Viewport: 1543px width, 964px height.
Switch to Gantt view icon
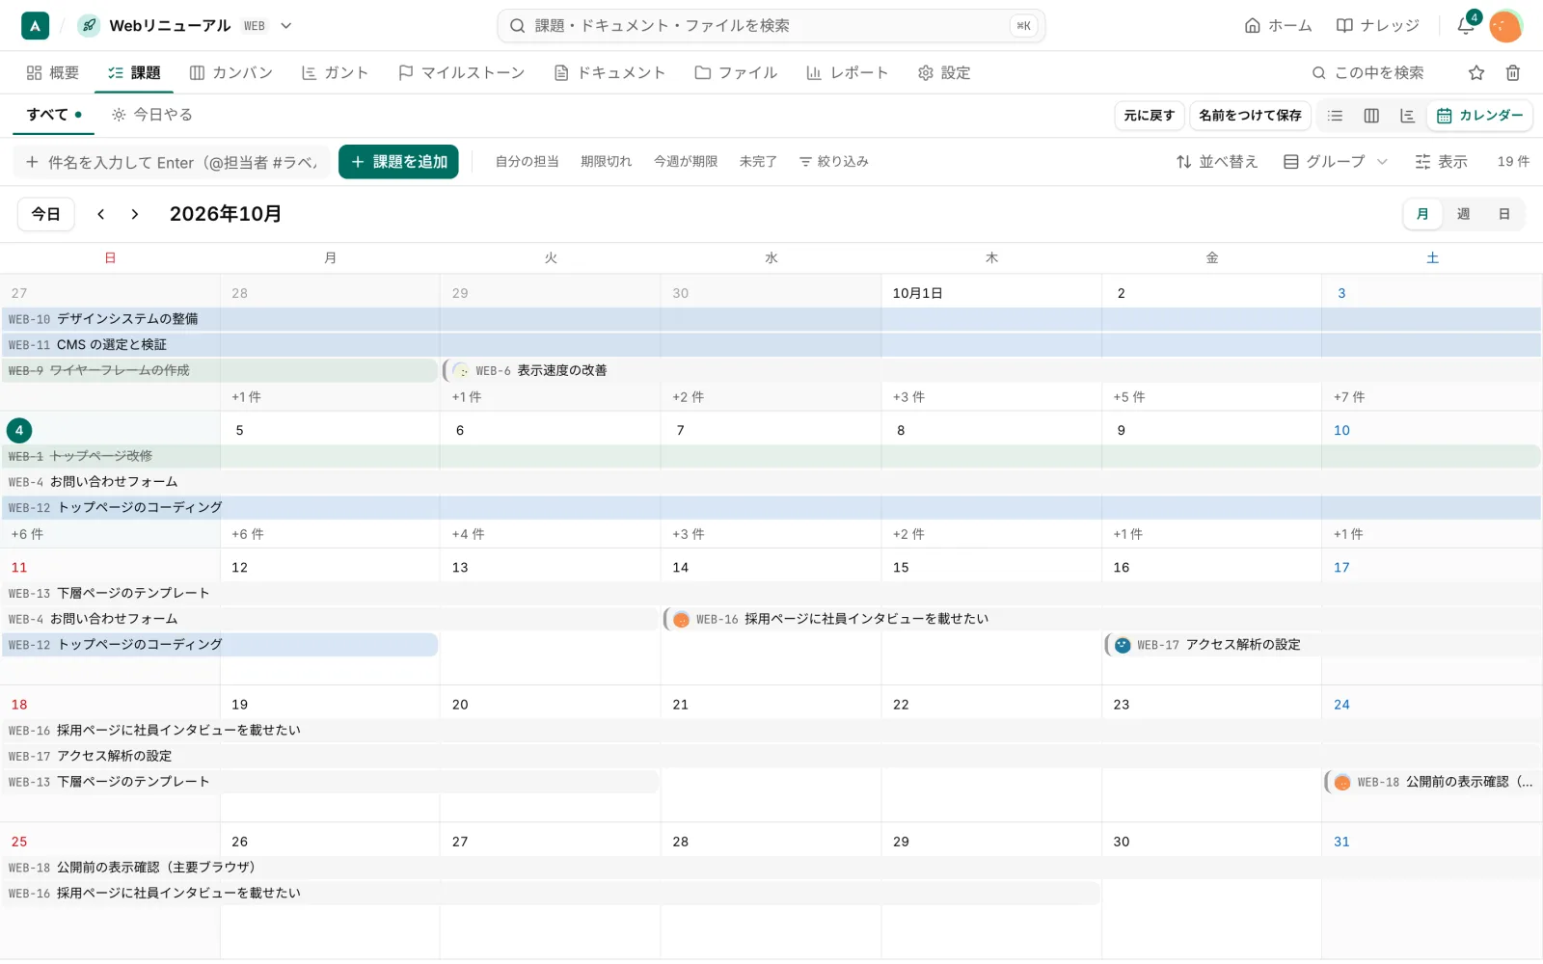[1408, 116]
